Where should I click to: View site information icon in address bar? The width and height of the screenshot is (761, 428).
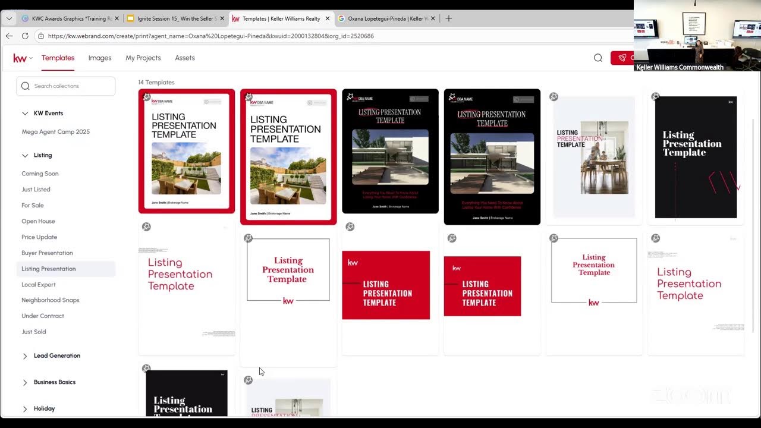40,36
